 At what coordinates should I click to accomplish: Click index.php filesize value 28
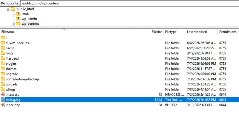tap(160, 105)
